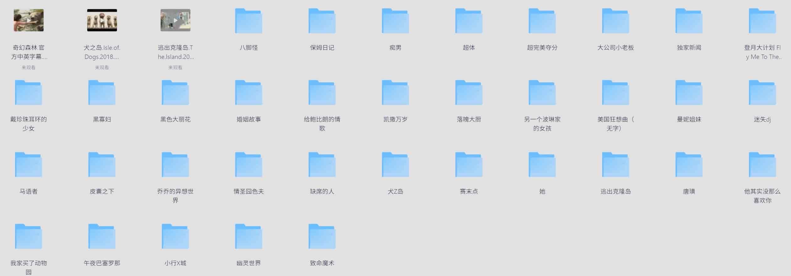Select the 幽灵世界 folder icon

coord(248,237)
